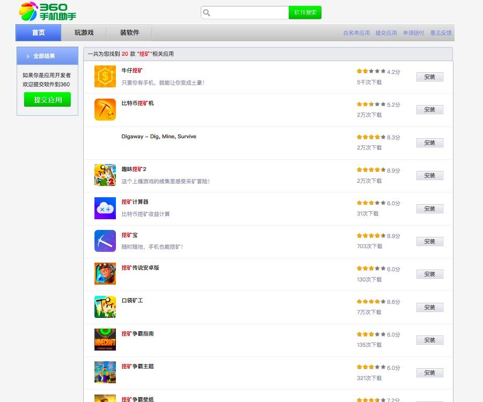Click the 703次下载 count text
The height and width of the screenshot is (402, 483).
pyautogui.click(x=369, y=247)
